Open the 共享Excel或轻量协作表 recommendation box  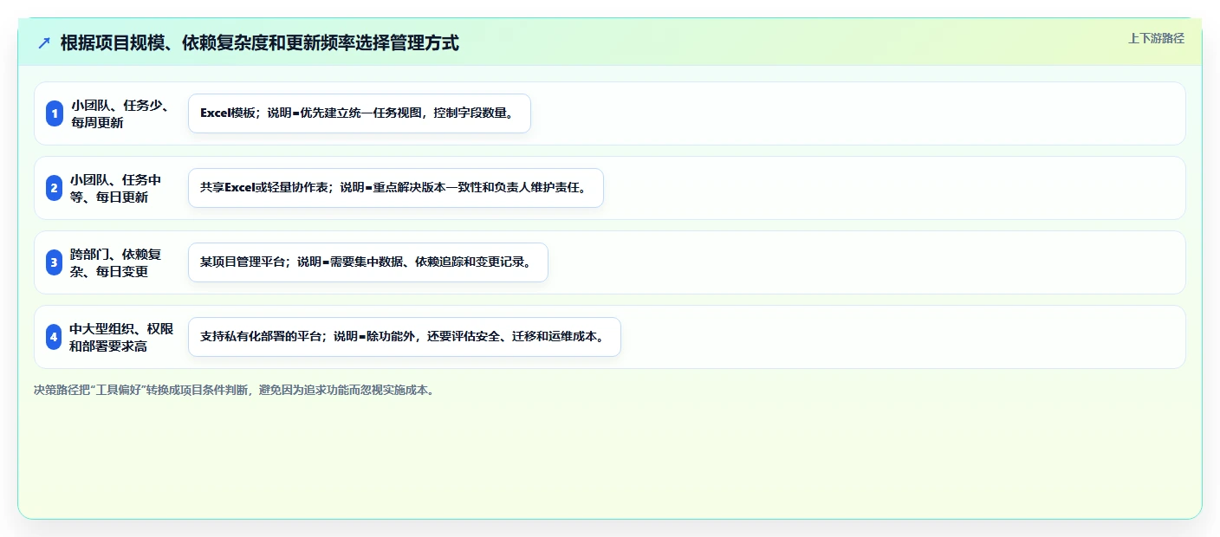click(396, 188)
